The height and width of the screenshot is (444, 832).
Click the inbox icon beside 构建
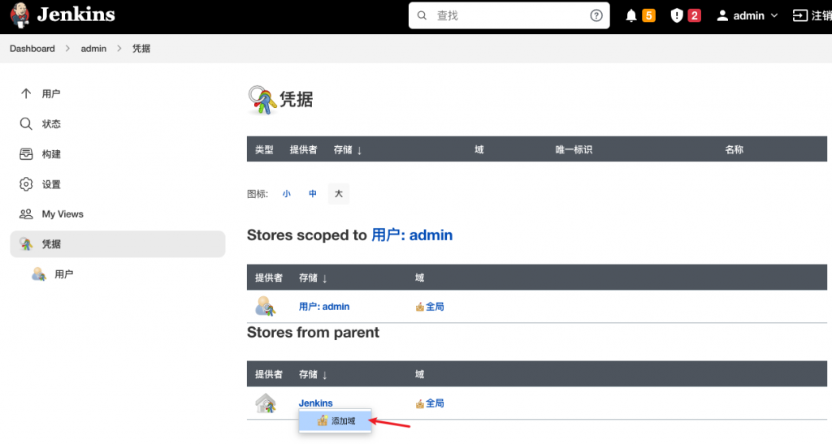coord(26,154)
